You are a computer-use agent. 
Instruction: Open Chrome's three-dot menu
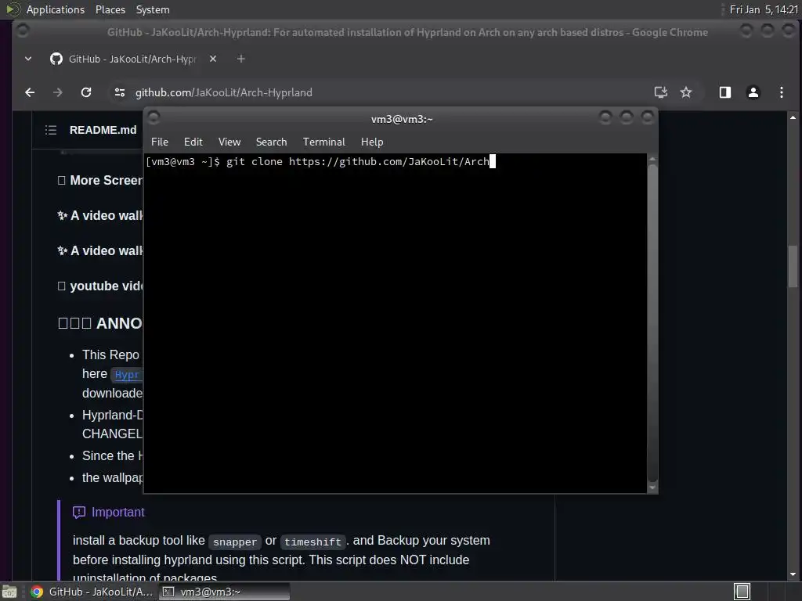coord(781,92)
